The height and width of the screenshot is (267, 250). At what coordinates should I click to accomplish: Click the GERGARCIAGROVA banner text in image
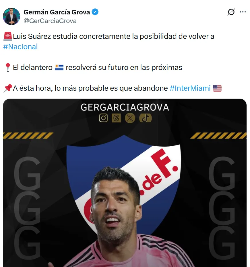125,107
